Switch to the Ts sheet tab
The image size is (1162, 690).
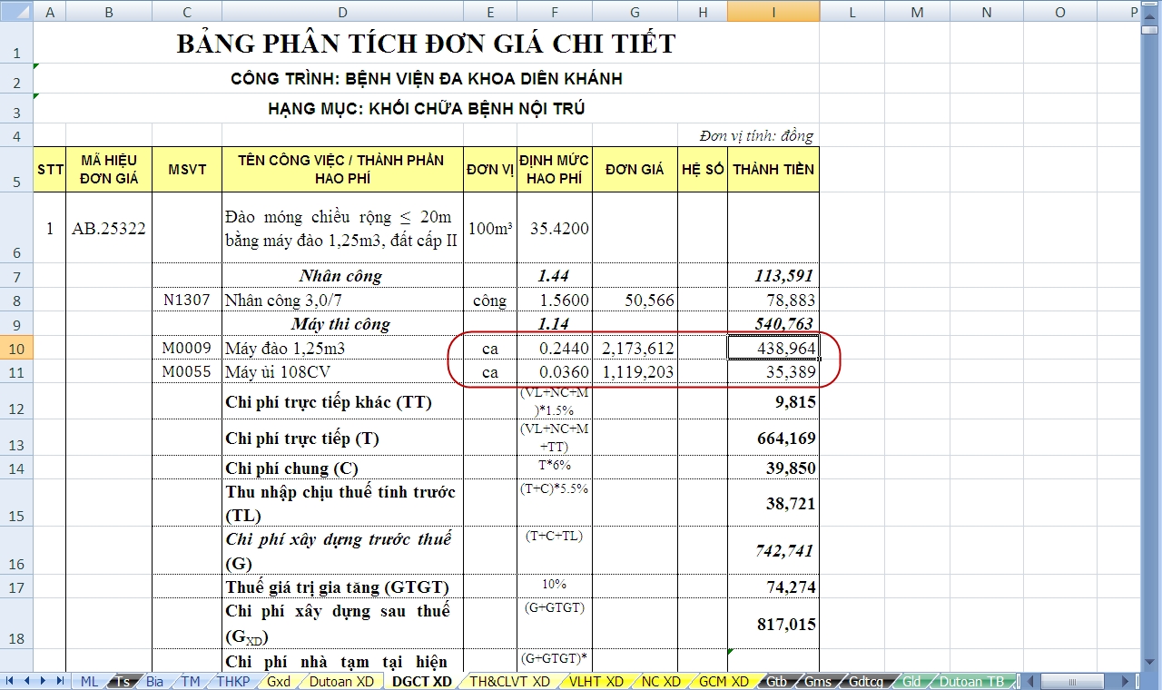coord(123,681)
